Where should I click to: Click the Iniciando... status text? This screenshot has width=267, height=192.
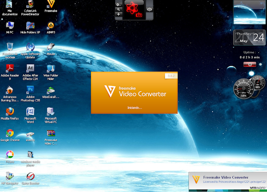coord(135,108)
